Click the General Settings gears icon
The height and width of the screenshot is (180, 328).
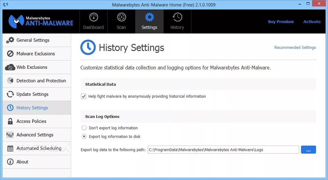pos(10,40)
